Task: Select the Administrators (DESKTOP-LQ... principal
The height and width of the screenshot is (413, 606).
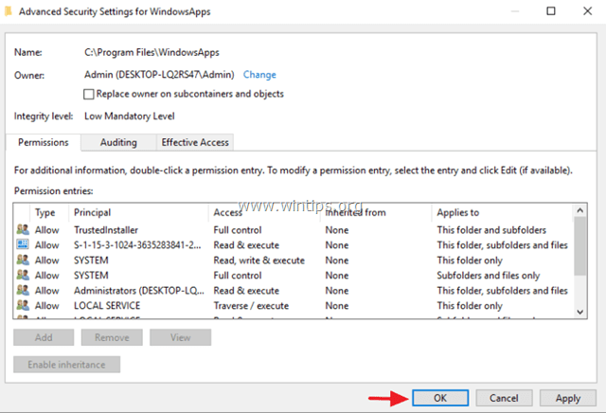Action: point(139,291)
